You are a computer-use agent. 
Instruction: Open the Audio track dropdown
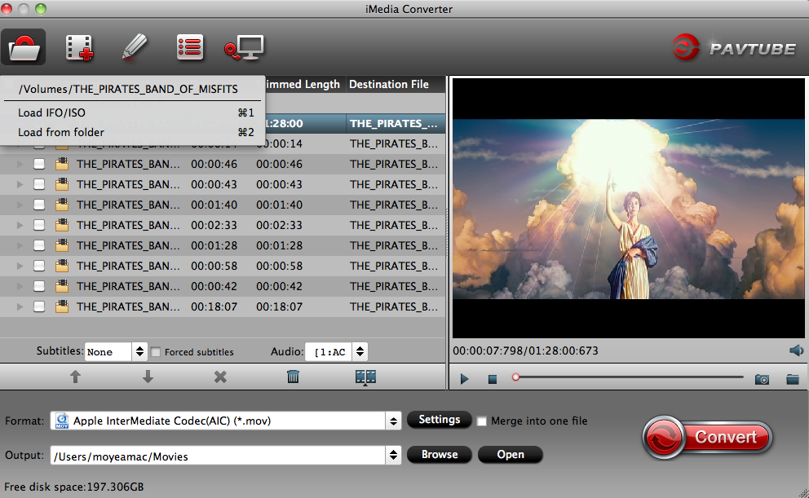click(336, 351)
